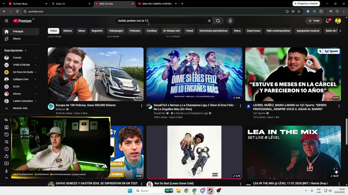Show more category chips with right arrow

click(340, 31)
